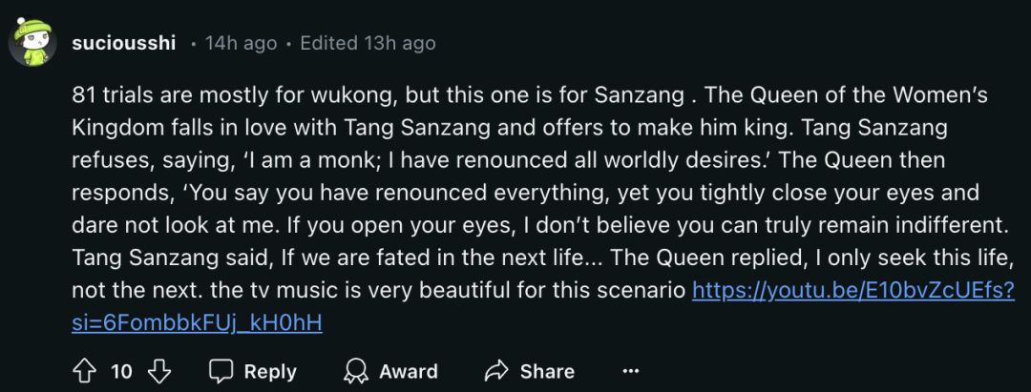Open the suciousshi username profile link

click(x=123, y=43)
